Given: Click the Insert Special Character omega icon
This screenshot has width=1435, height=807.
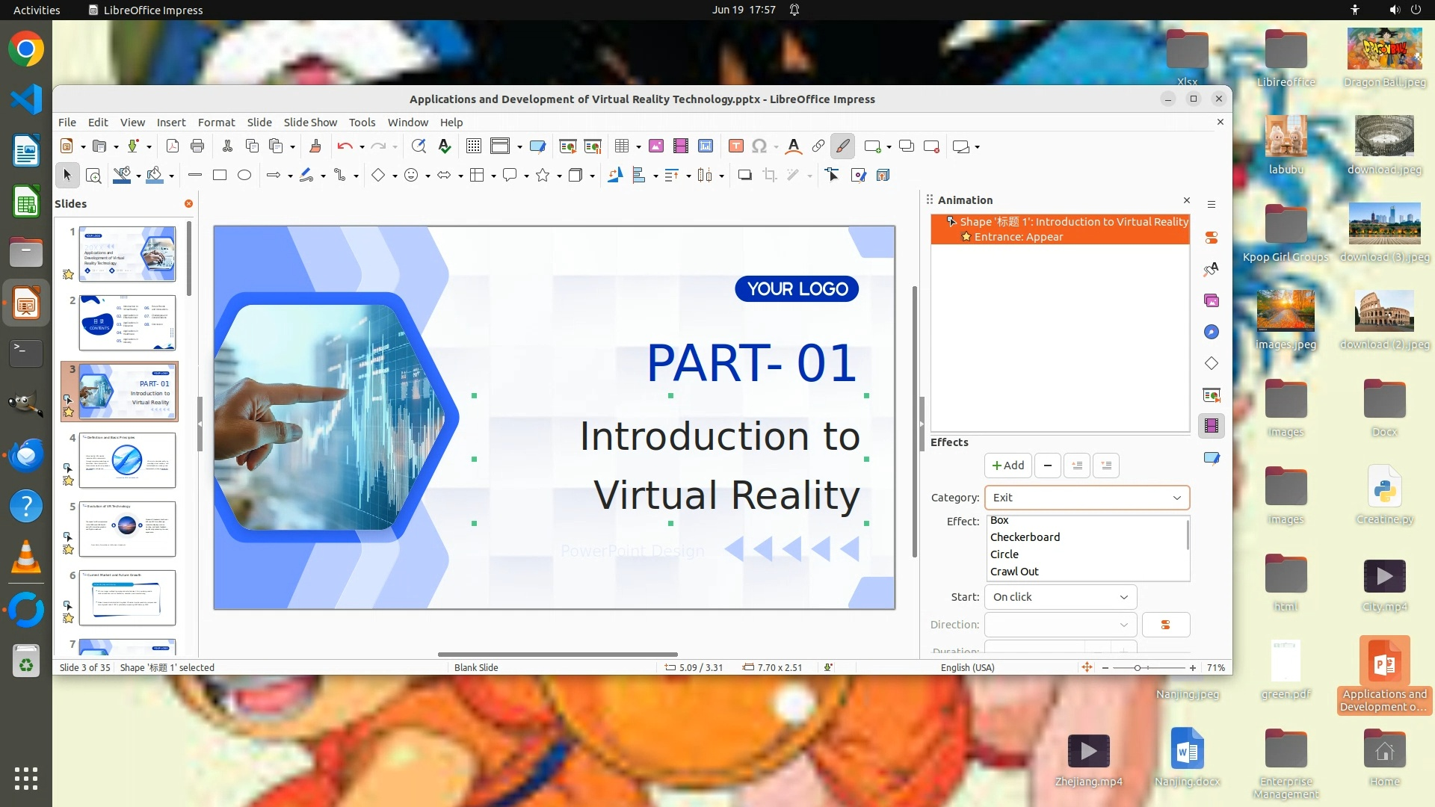Looking at the screenshot, I should pos(759,146).
